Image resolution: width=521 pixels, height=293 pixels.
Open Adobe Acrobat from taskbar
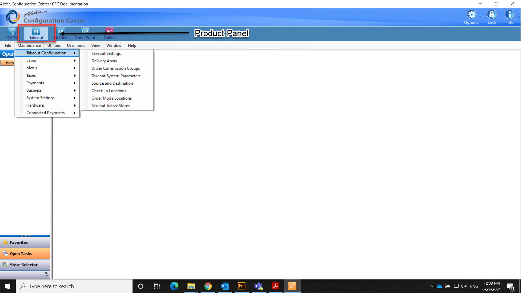[x=275, y=286]
